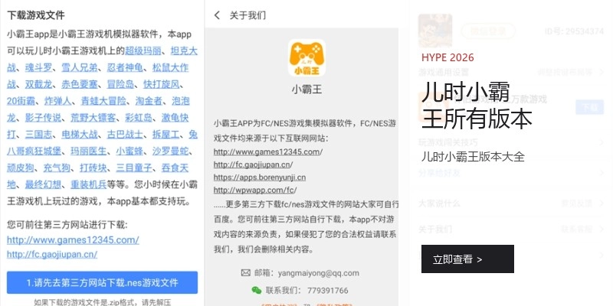Open the 超级玛丽 game link
Viewport: 613px width, 306px height.
pyautogui.click(x=143, y=50)
